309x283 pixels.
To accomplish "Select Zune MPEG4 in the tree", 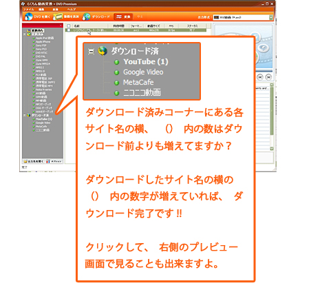I will (x=43, y=64).
